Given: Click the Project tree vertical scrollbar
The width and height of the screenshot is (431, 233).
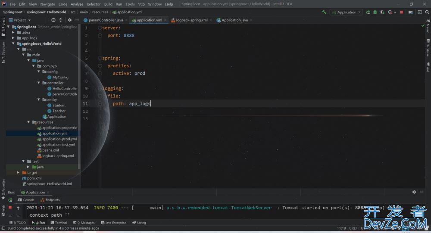Looking at the screenshot, I should coord(79,96).
